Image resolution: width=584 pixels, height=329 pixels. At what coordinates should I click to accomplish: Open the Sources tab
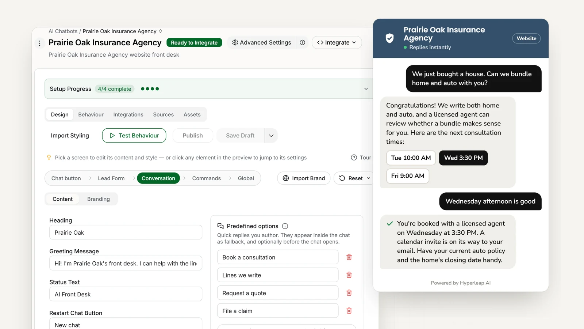(164, 114)
